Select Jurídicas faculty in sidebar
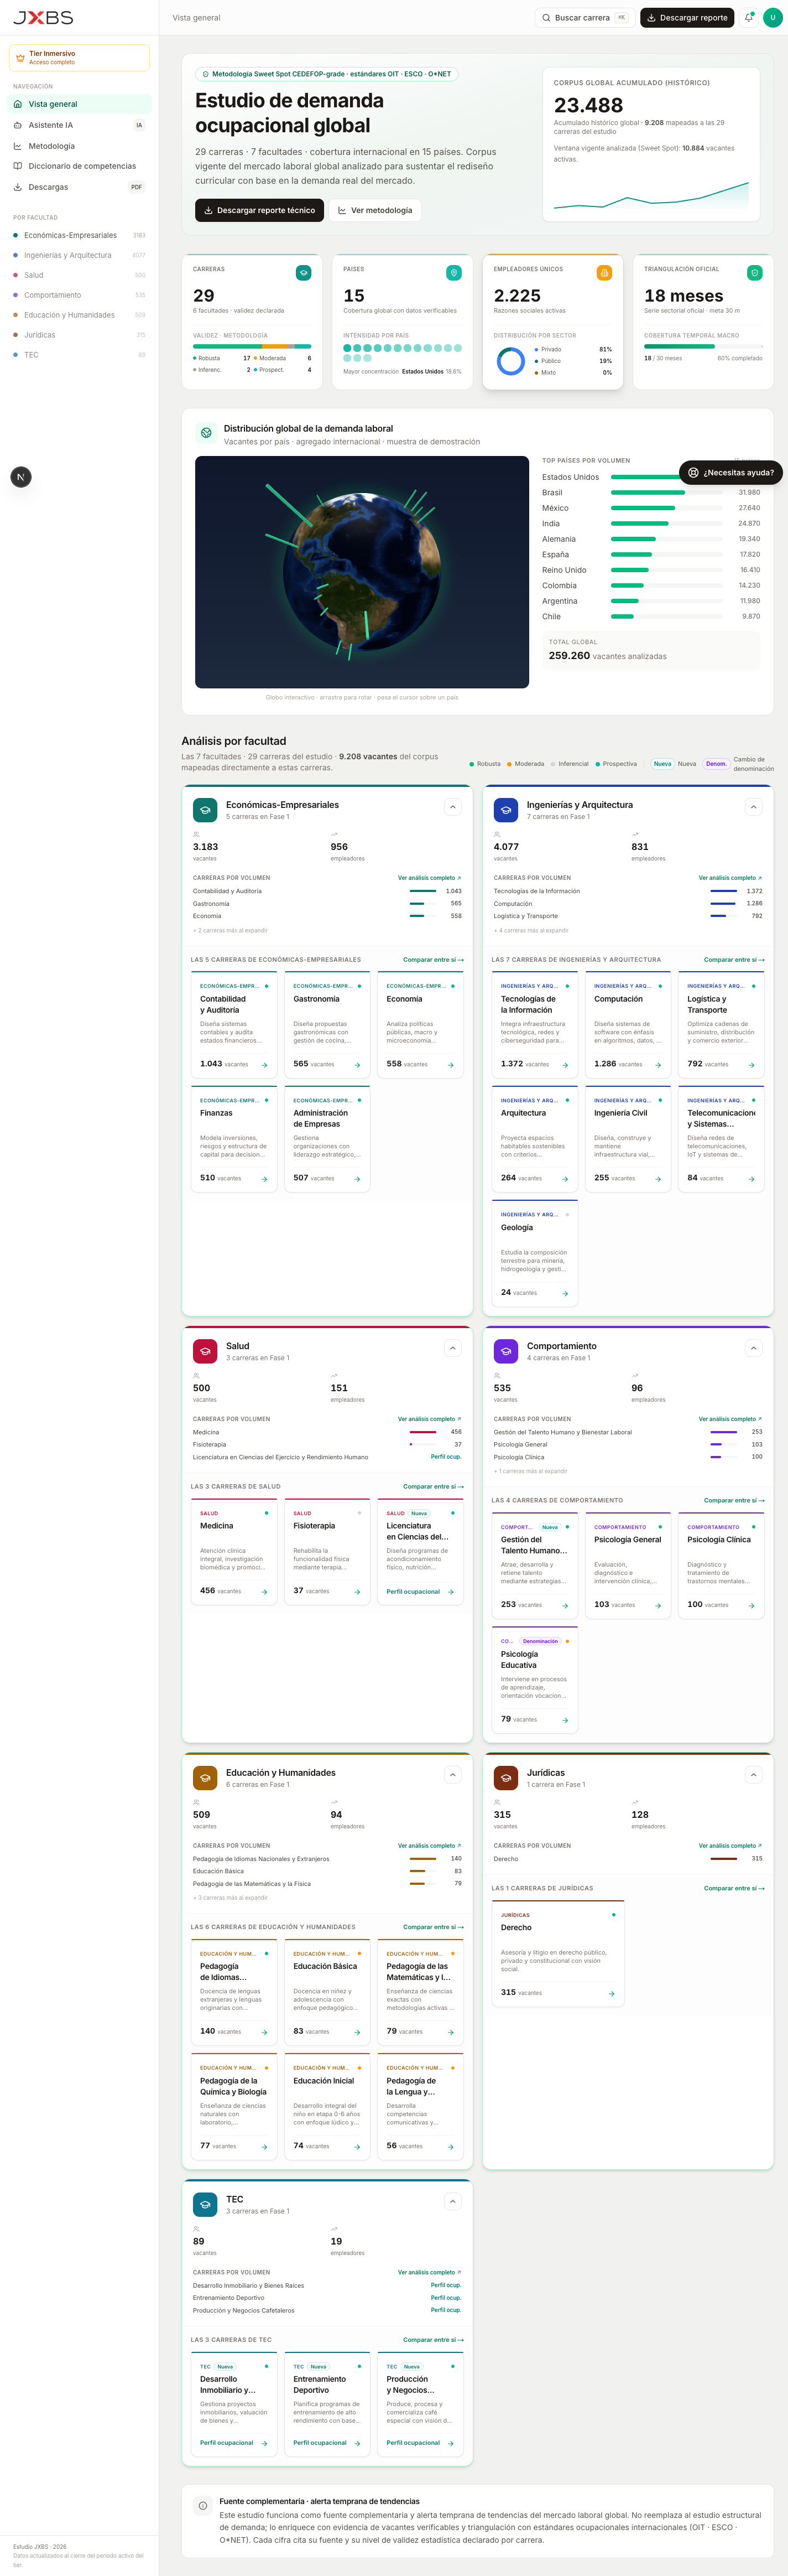Image resolution: width=788 pixels, height=2576 pixels. coord(79,335)
